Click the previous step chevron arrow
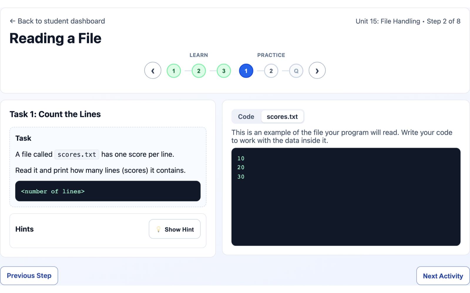This screenshot has height=293, width=470. point(153,71)
